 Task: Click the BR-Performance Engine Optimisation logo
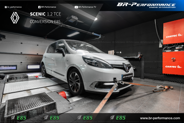[x=146, y=5]
